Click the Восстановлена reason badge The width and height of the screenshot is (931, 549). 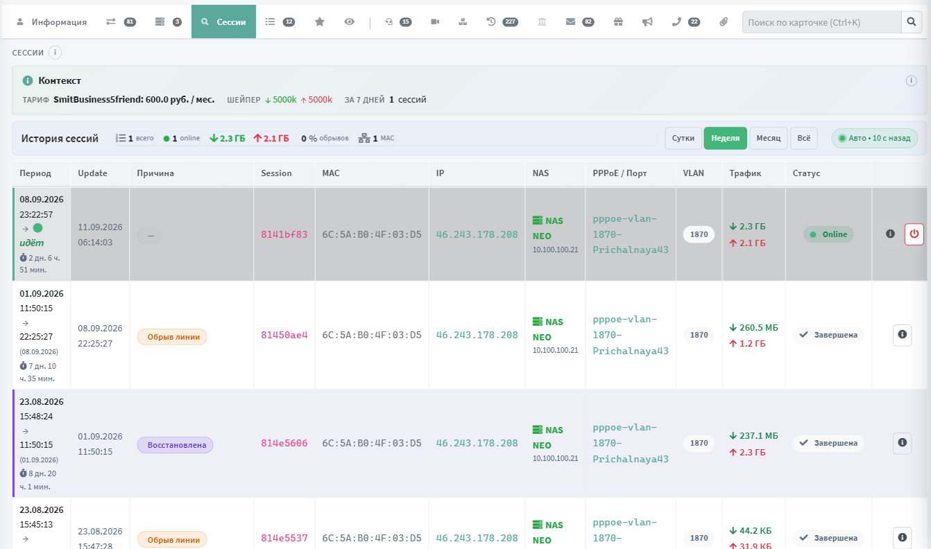tap(175, 445)
